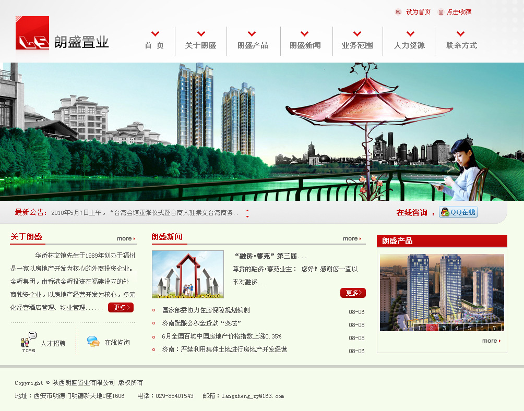
Task: Click the 更多 button in 关于朗盛 text
Action: click(121, 308)
